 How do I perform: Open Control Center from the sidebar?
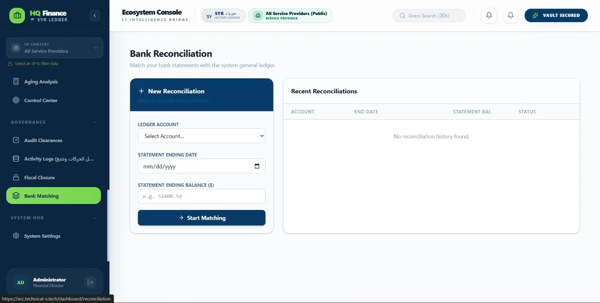click(54, 100)
